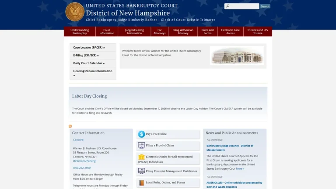This screenshot has height=189, width=336.
Task: Click More » on judge vacancy news
Action: (x=240, y=169)
